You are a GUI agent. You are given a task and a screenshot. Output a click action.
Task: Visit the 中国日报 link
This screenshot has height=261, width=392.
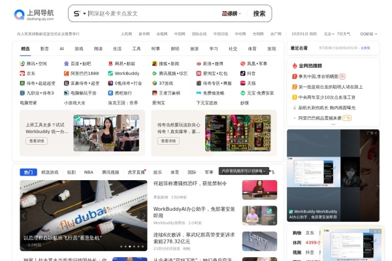pos(221,34)
